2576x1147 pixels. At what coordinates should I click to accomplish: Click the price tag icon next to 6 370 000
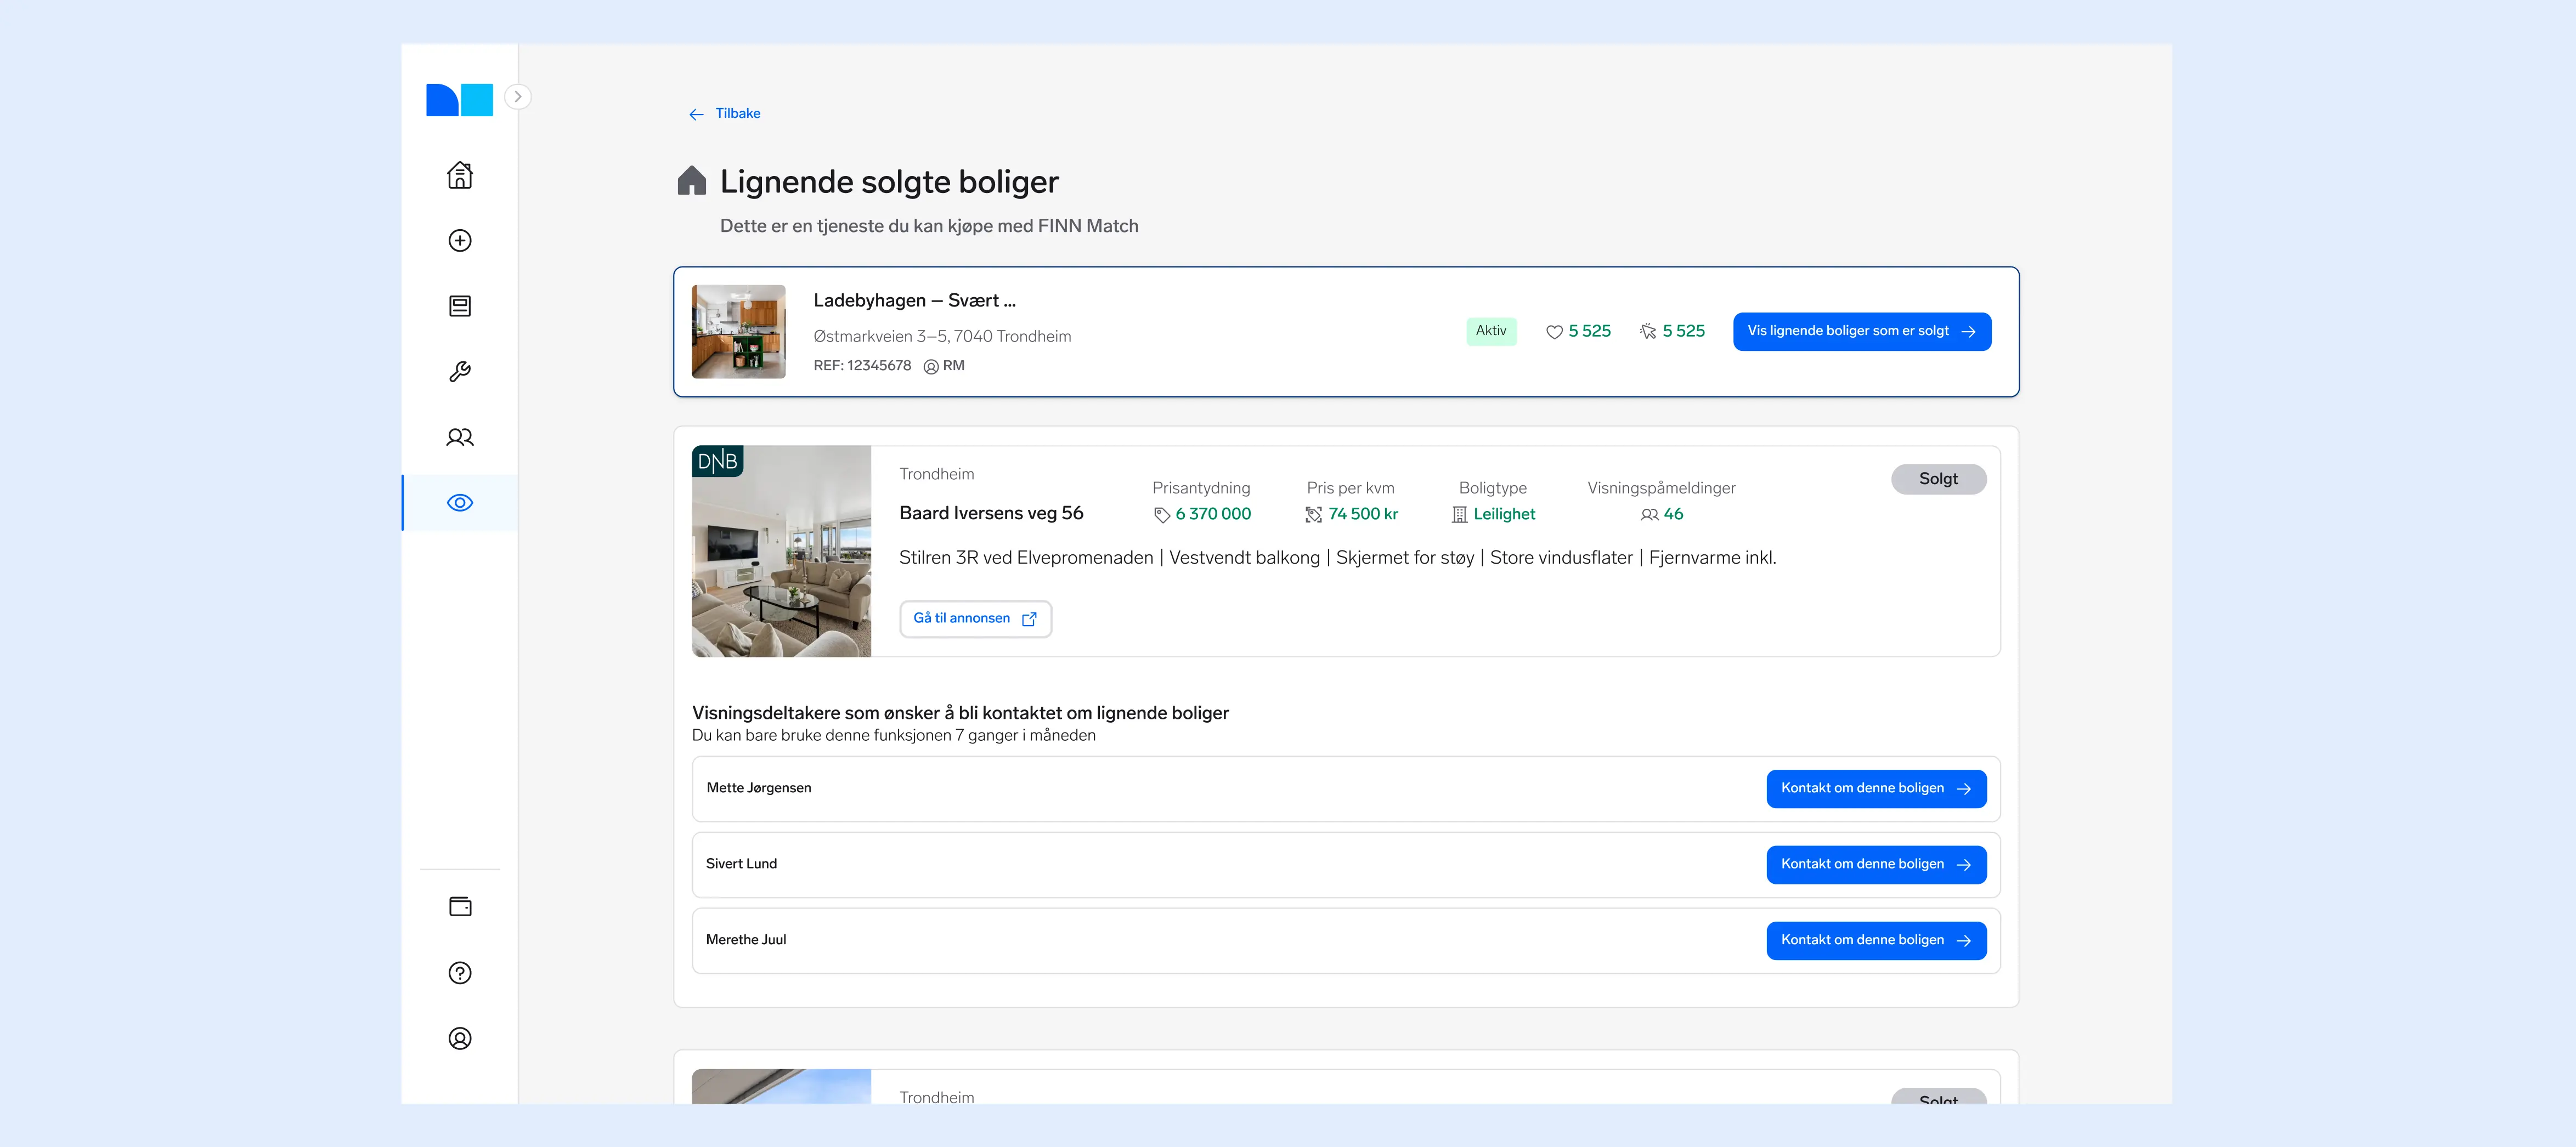tap(1162, 514)
